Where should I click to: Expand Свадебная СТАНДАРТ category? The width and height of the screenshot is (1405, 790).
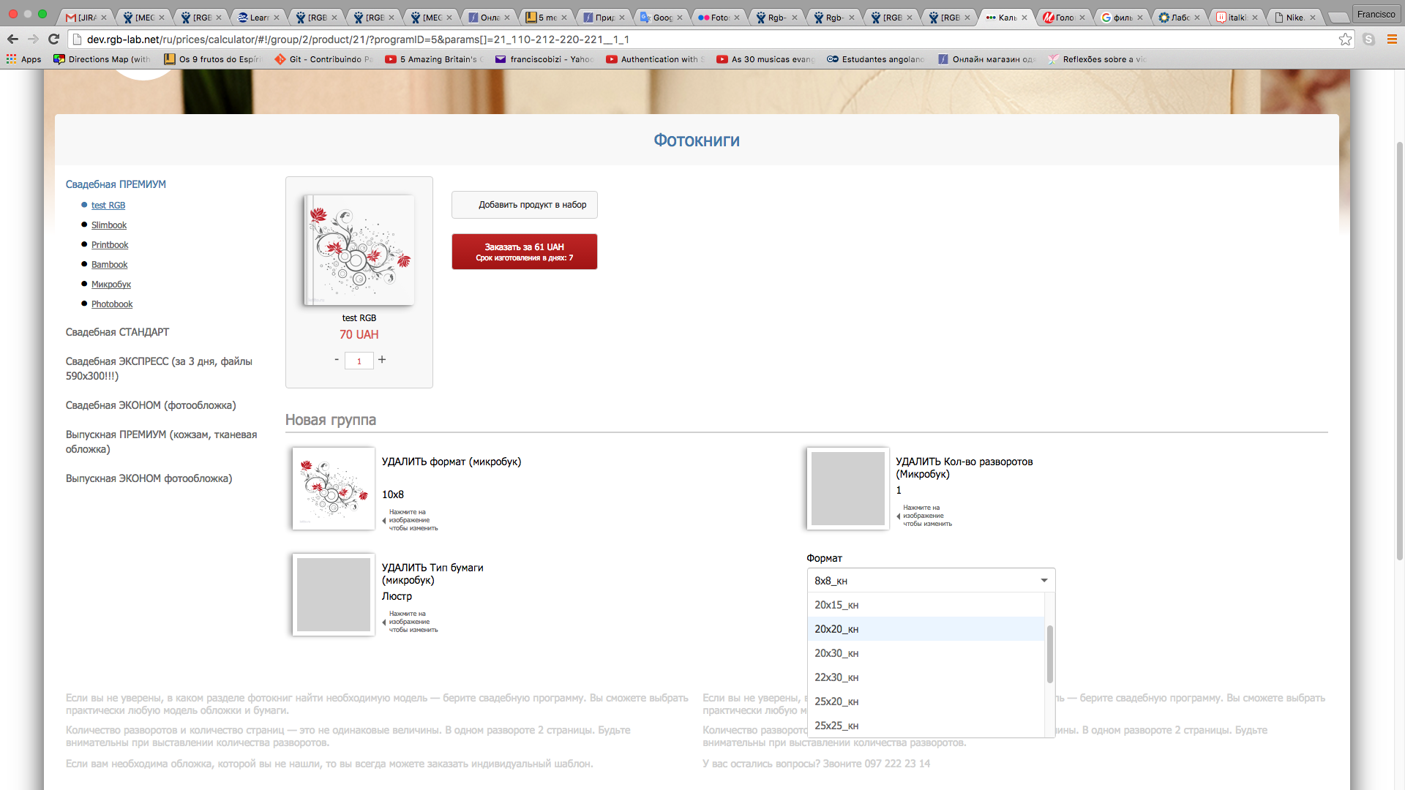(117, 332)
